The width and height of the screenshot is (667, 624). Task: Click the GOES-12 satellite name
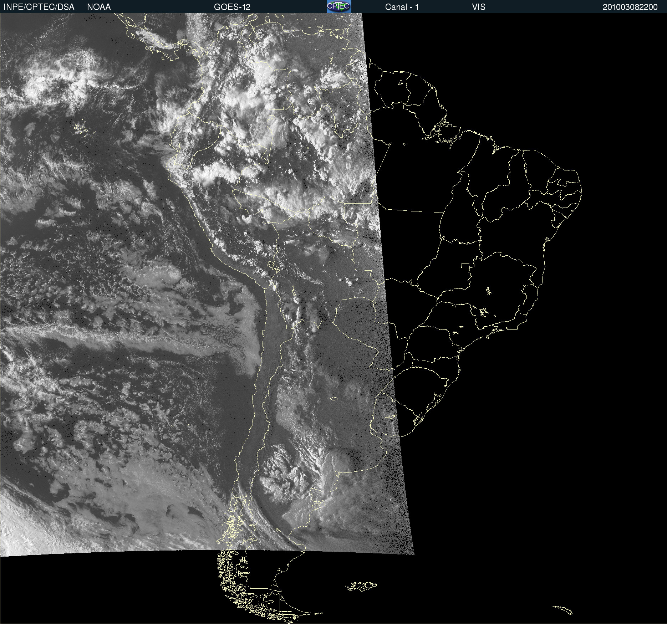(x=232, y=7)
